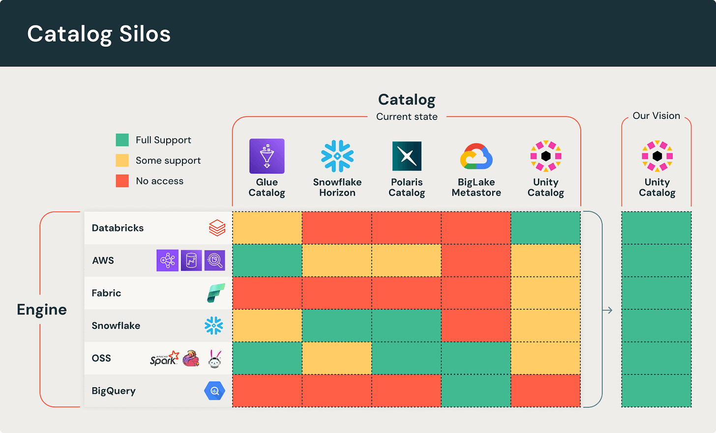The height and width of the screenshot is (433, 716).
Task: Click the green Full Support swatch
Action: coord(122,140)
